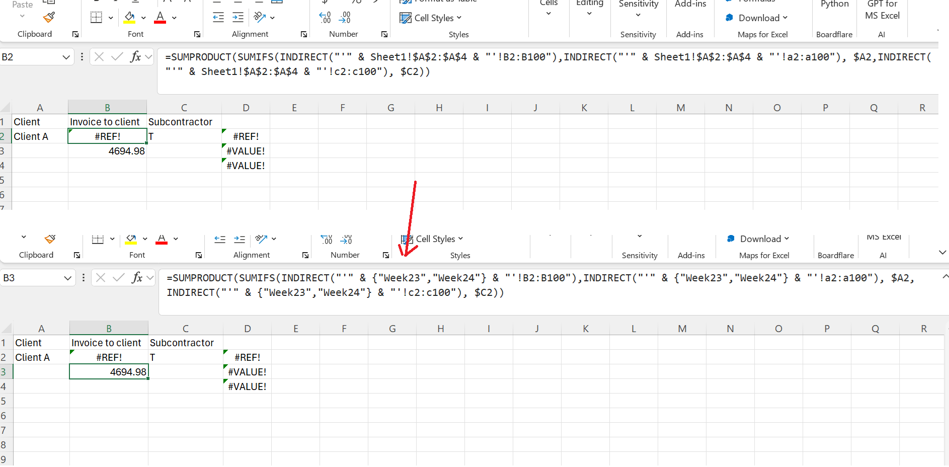Image resolution: width=949 pixels, height=467 pixels.
Task: Click Increase Indent icon in top ribbon
Action: click(238, 18)
